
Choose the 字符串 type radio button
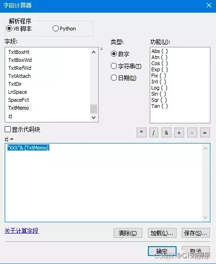coord(114,66)
